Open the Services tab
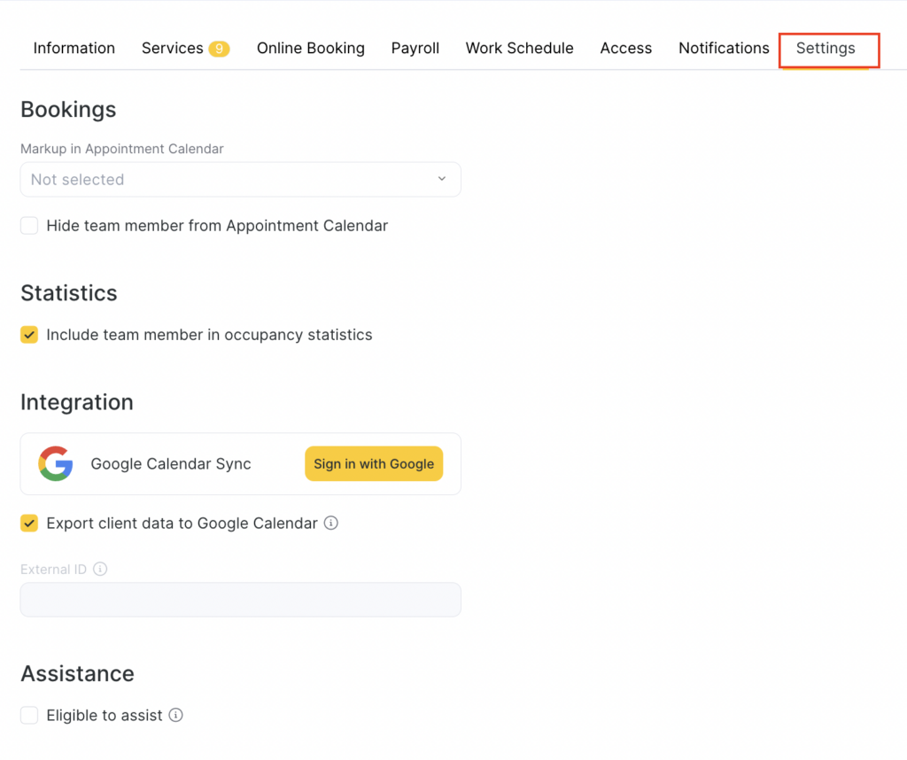The width and height of the screenshot is (907, 760). (x=172, y=49)
